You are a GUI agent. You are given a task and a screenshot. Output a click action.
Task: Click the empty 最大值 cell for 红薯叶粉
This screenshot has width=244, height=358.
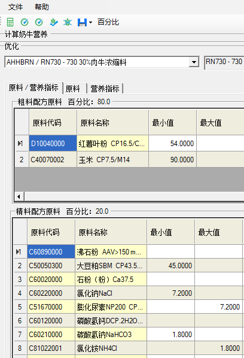pos(220,144)
